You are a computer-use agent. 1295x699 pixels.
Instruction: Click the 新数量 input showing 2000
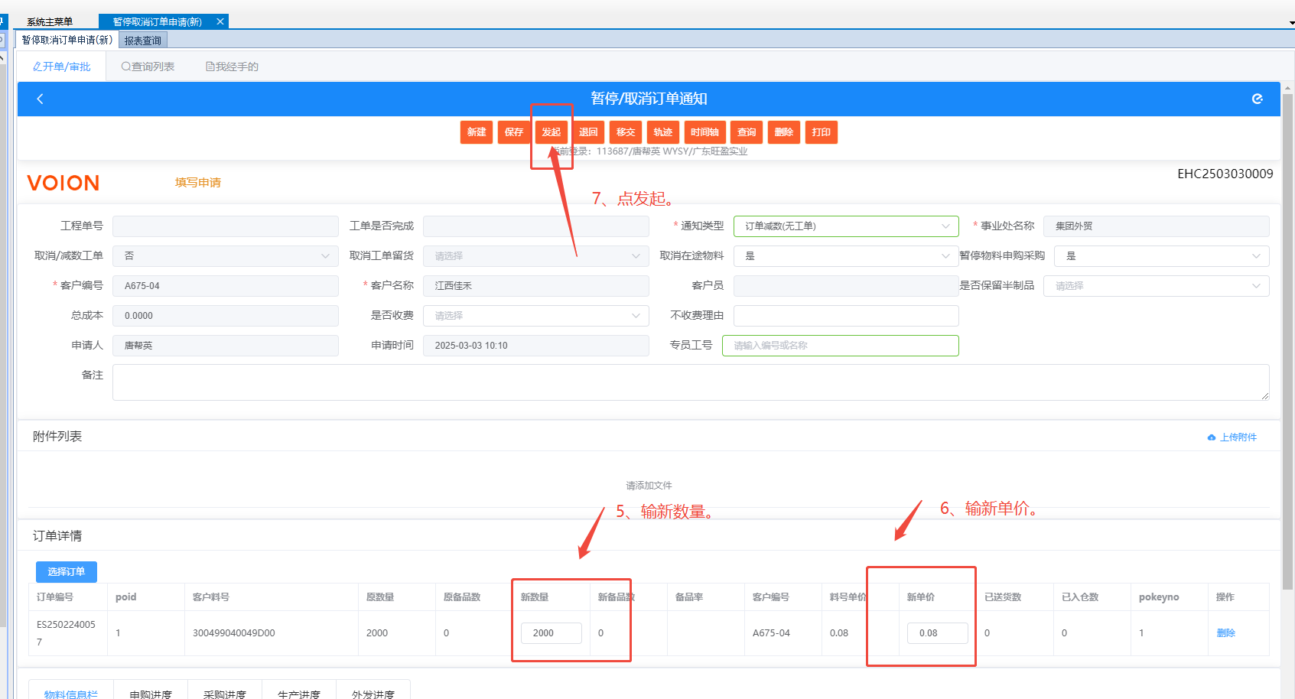tap(552, 633)
